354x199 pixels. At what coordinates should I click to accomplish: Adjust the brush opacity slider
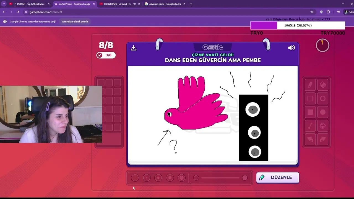pos(220,178)
